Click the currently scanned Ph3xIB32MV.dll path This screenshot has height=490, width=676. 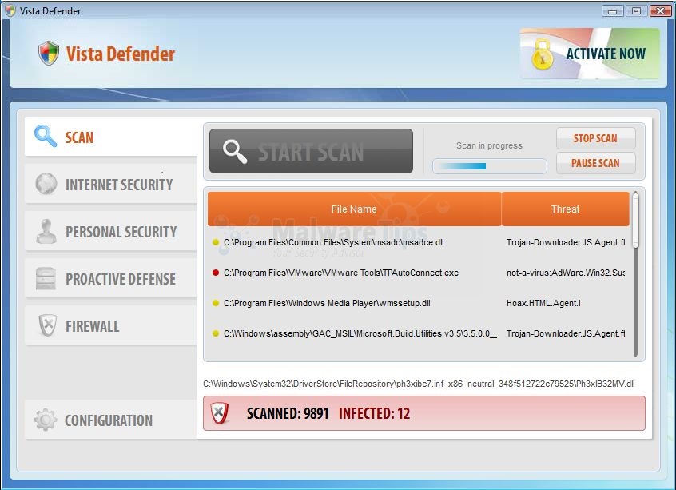coord(419,384)
